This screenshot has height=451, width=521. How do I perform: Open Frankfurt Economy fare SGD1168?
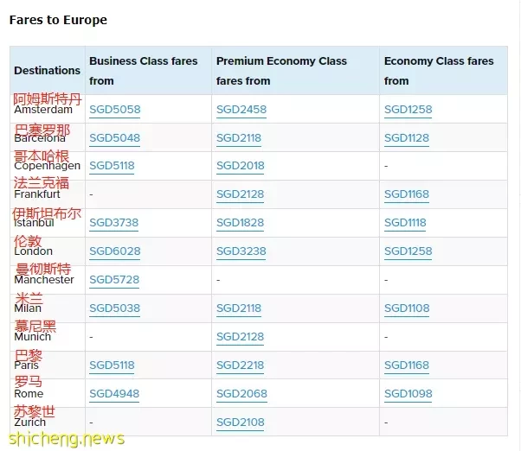(x=407, y=194)
